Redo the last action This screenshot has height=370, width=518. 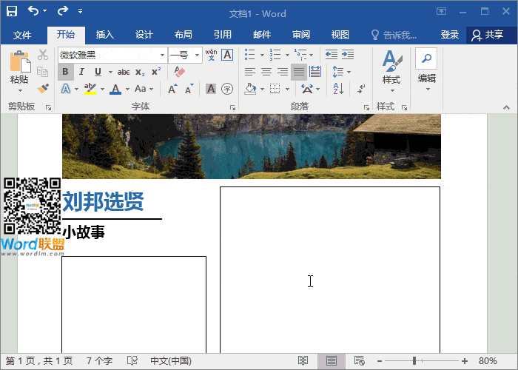pos(62,11)
